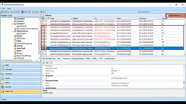Image resolution: width=186 pixels, height=104 pixels.
Task: Open the Tasks navigation pane
Action: [x=21, y=78]
